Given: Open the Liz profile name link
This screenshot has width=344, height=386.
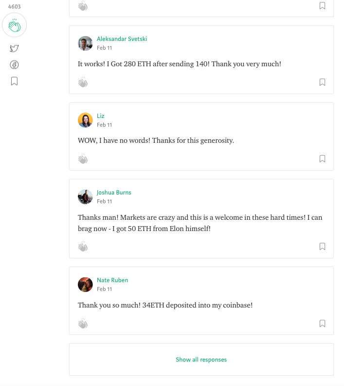Looking at the screenshot, I should click(x=101, y=116).
